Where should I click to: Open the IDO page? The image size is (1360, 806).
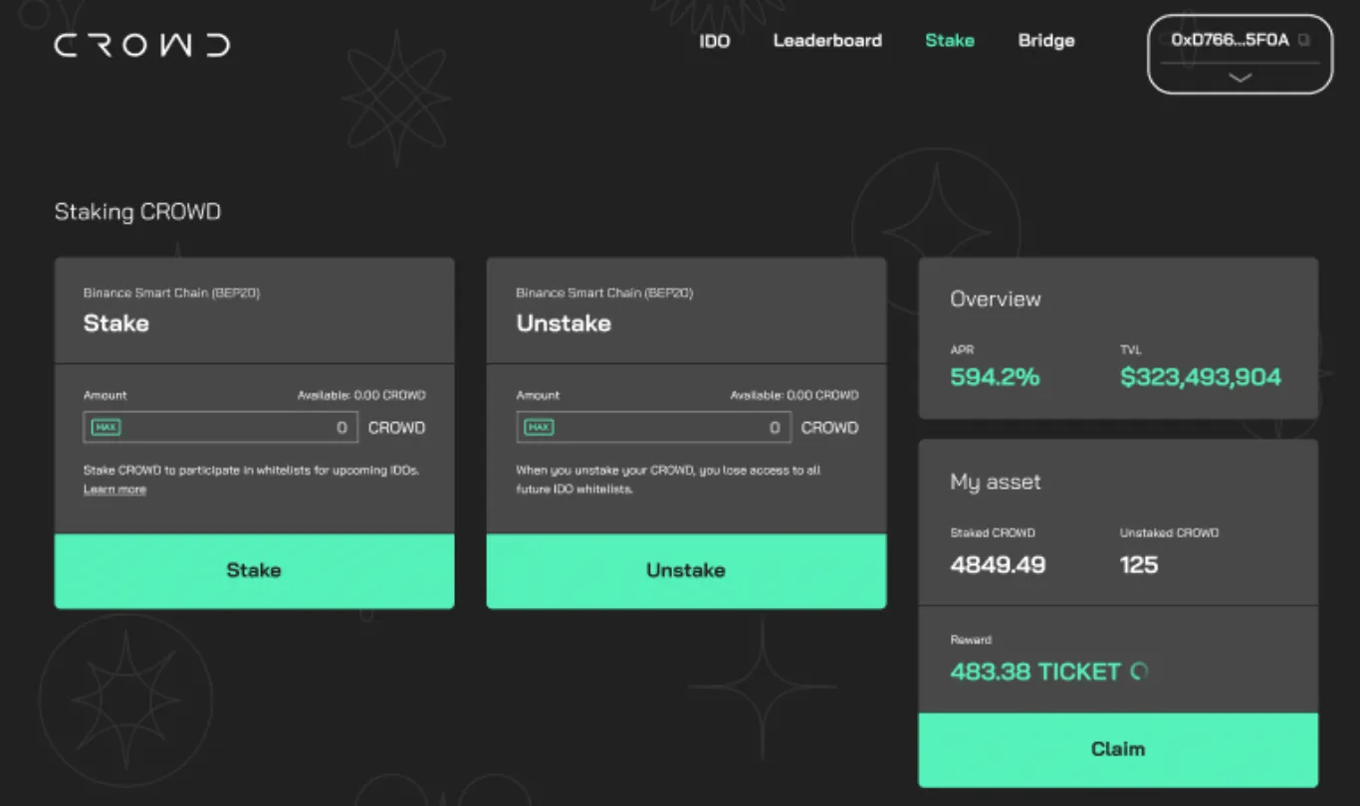(715, 41)
